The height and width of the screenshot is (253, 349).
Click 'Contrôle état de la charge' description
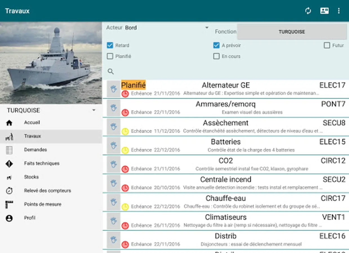(251, 150)
